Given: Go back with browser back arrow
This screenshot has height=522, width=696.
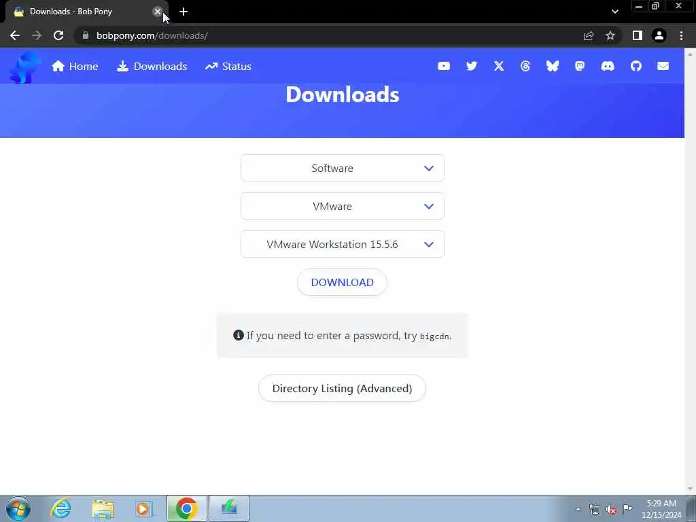Looking at the screenshot, I should (x=15, y=35).
